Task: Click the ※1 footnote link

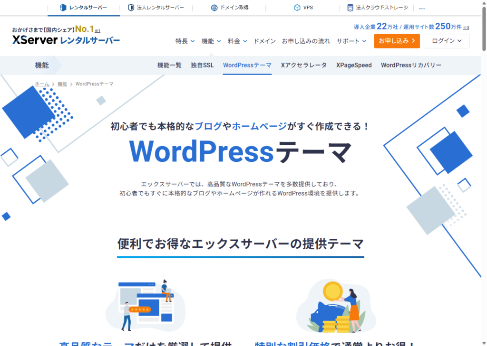Action: pos(97,30)
